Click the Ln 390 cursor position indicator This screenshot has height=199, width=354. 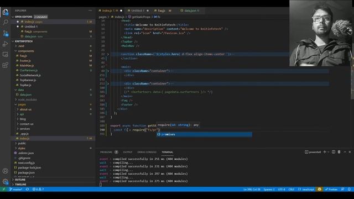point(252,189)
